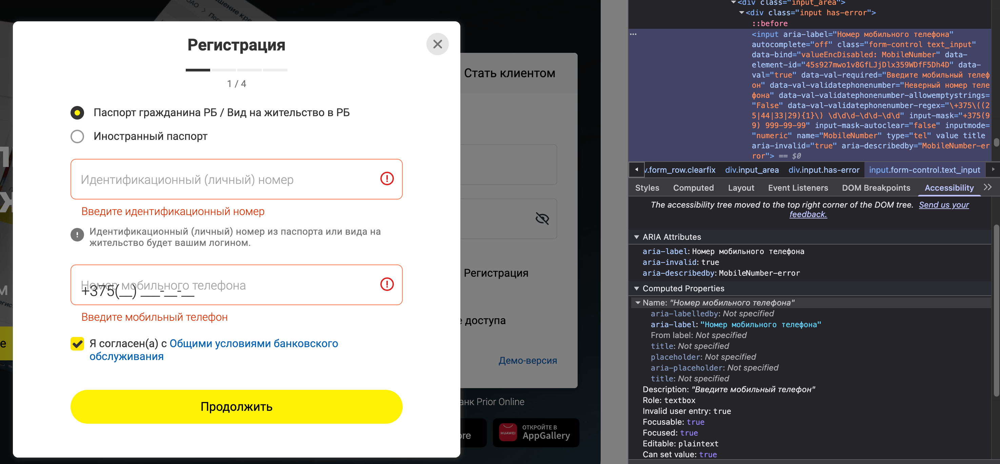Image resolution: width=1000 pixels, height=464 pixels.
Task: Show more DevTools tabs via double chevron
Action: click(x=987, y=187)
